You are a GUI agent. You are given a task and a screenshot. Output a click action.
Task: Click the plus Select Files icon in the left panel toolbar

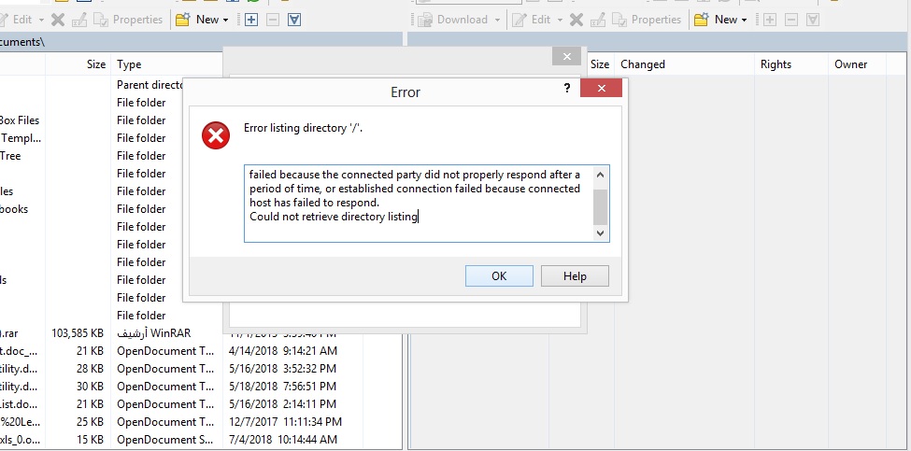250,20
